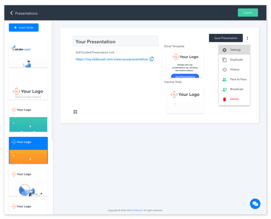The width and height of the screenshot is (271, 219).
Task: Click the Broadcast person icon
Action: (224, 89)
